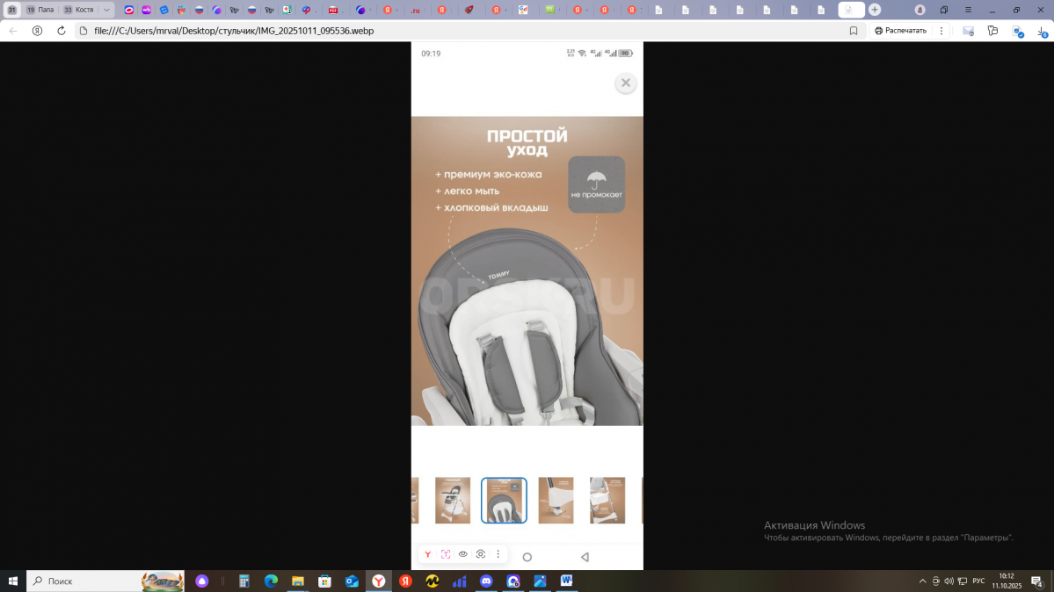Click the text recognition icon in image toolbar

446,554
